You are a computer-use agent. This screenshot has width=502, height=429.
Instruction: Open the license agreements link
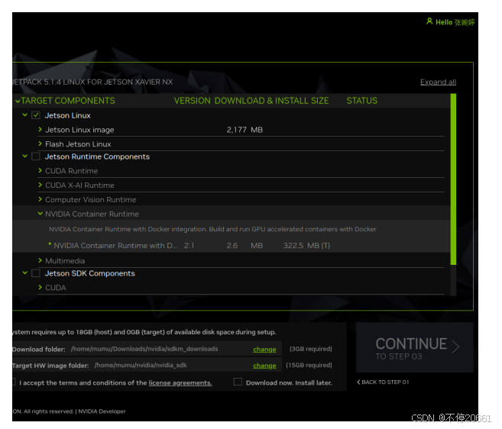click(180, 383)
